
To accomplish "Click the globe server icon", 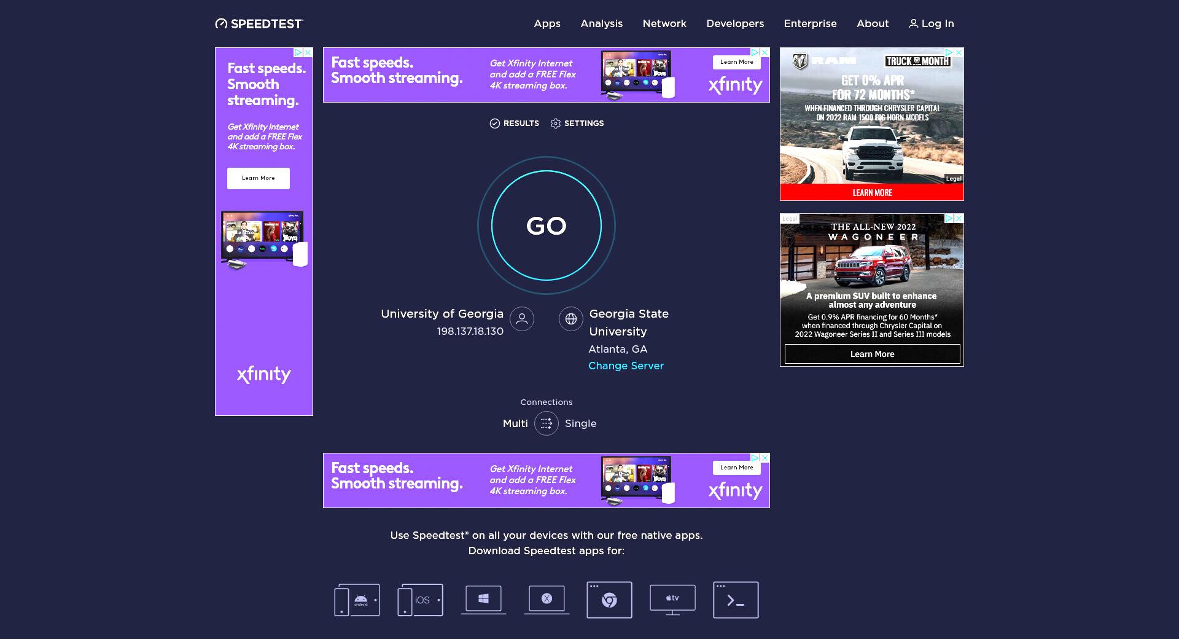I will coord(571,319).
